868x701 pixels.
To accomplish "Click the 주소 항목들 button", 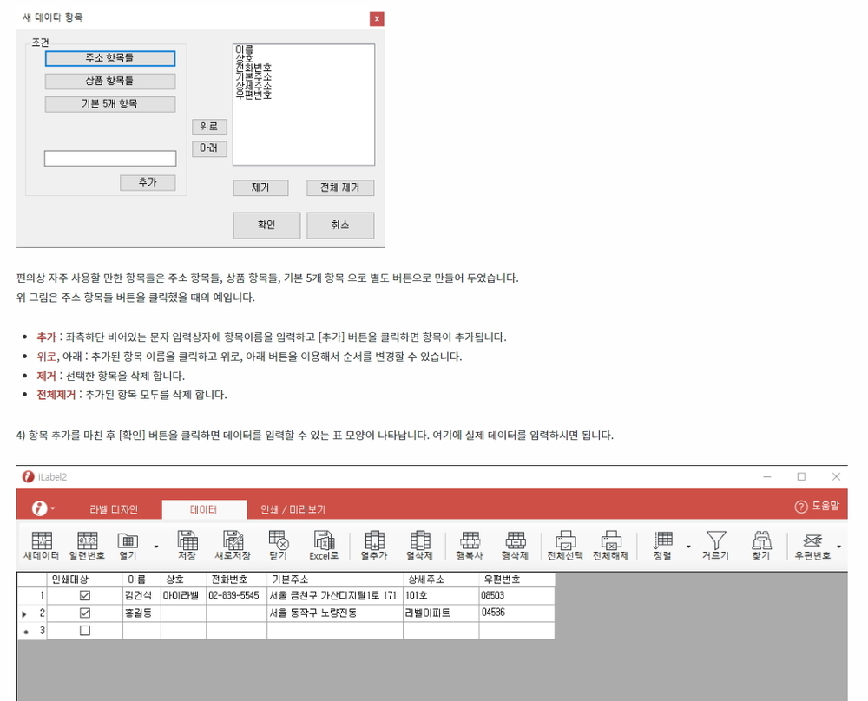I will coord(110,58).
